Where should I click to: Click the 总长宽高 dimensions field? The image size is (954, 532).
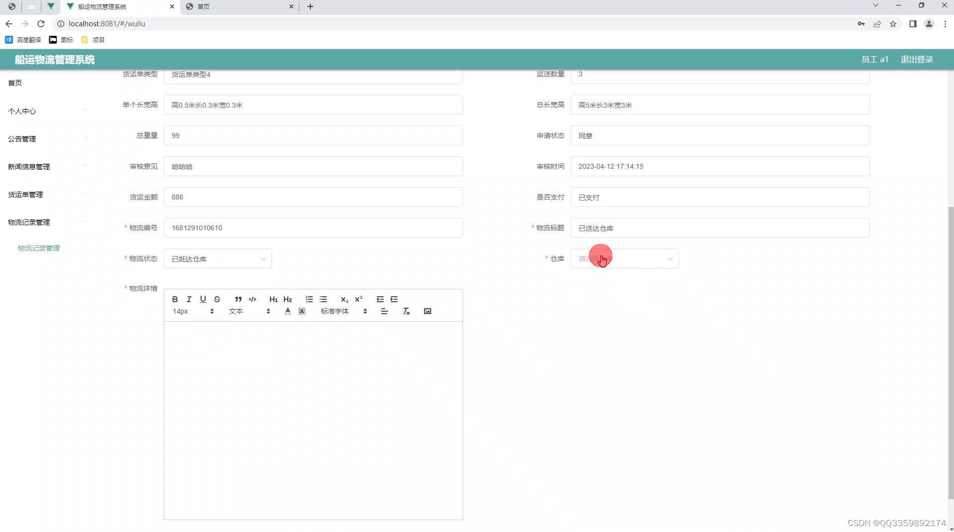tap(720, 105)
